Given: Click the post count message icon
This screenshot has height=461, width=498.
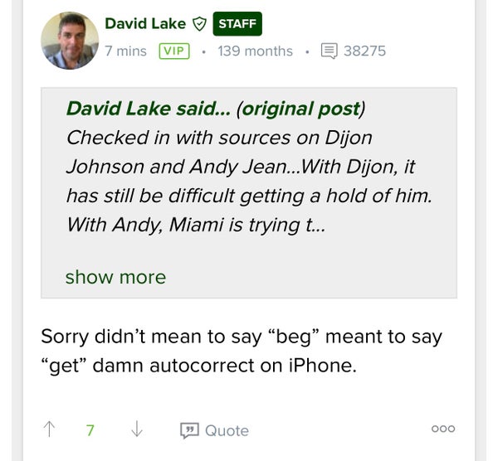Looking at the screenshot, I should 329,51.
